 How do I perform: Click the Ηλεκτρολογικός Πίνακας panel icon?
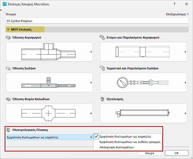8,130
